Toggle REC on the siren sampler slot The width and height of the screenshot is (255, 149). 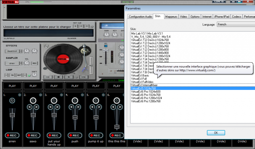pyautogui.click(x=12, y=135)
